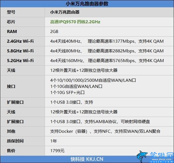Select the RAM row label

(12, 32)
